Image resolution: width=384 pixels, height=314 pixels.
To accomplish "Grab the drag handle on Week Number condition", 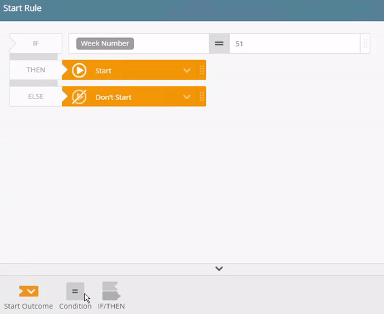I will [365, 43].
